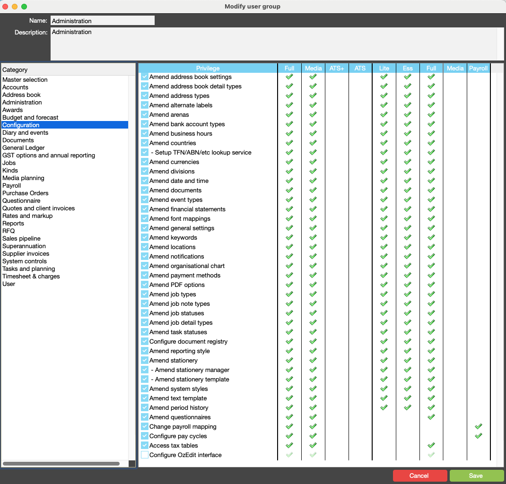Click first Media tick for Configure pay cycles
Viewport: 506px width, 484px height.
click(313, 436)
